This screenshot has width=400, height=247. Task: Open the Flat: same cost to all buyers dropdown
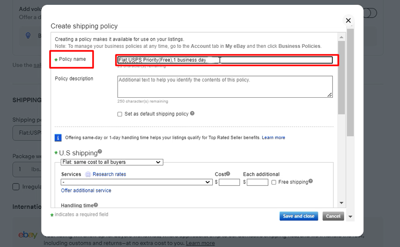click(x=112, y=162)
